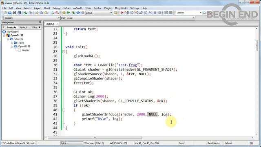This screenshot has width=261, height=147.
Task: Click the Build gear icon
Action: coord(64,13)
